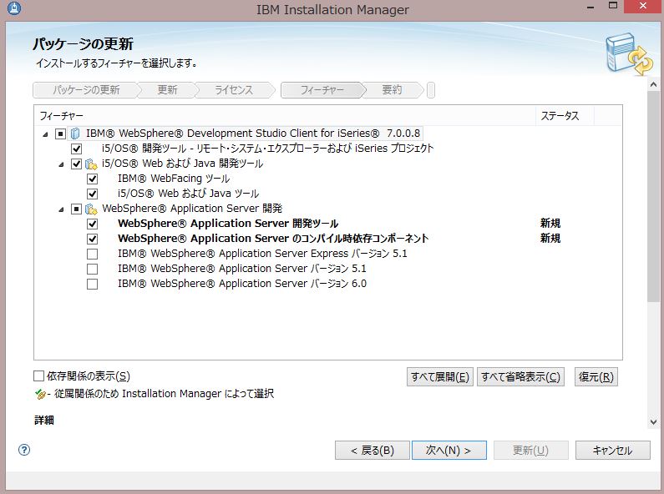The width and height of the screenshot is (664, 494).
Task: Click the 詳細 section label
Action: click(44, 420)
